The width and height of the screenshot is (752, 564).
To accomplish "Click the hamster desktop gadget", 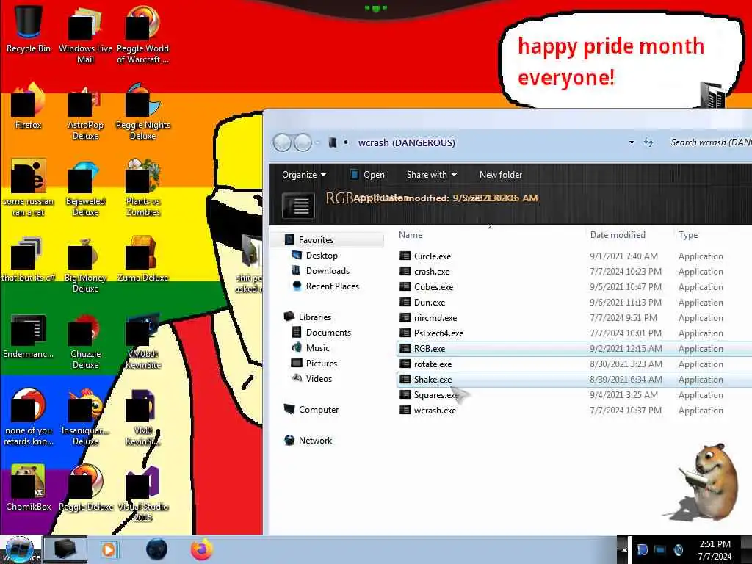I will tap(703, 482).
